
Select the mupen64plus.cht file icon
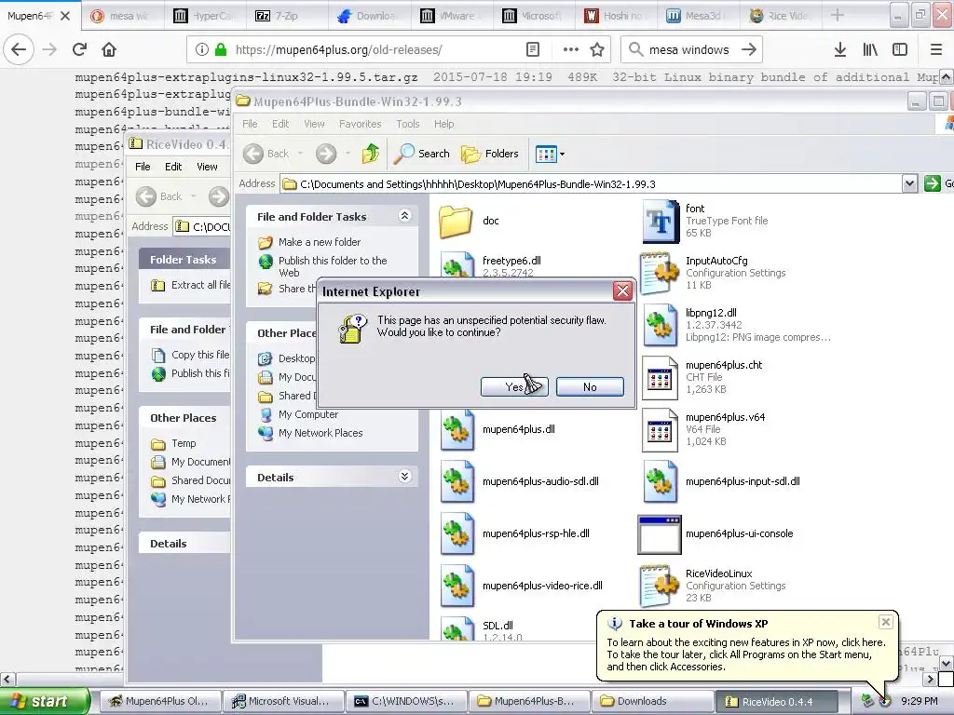[661, 378]
